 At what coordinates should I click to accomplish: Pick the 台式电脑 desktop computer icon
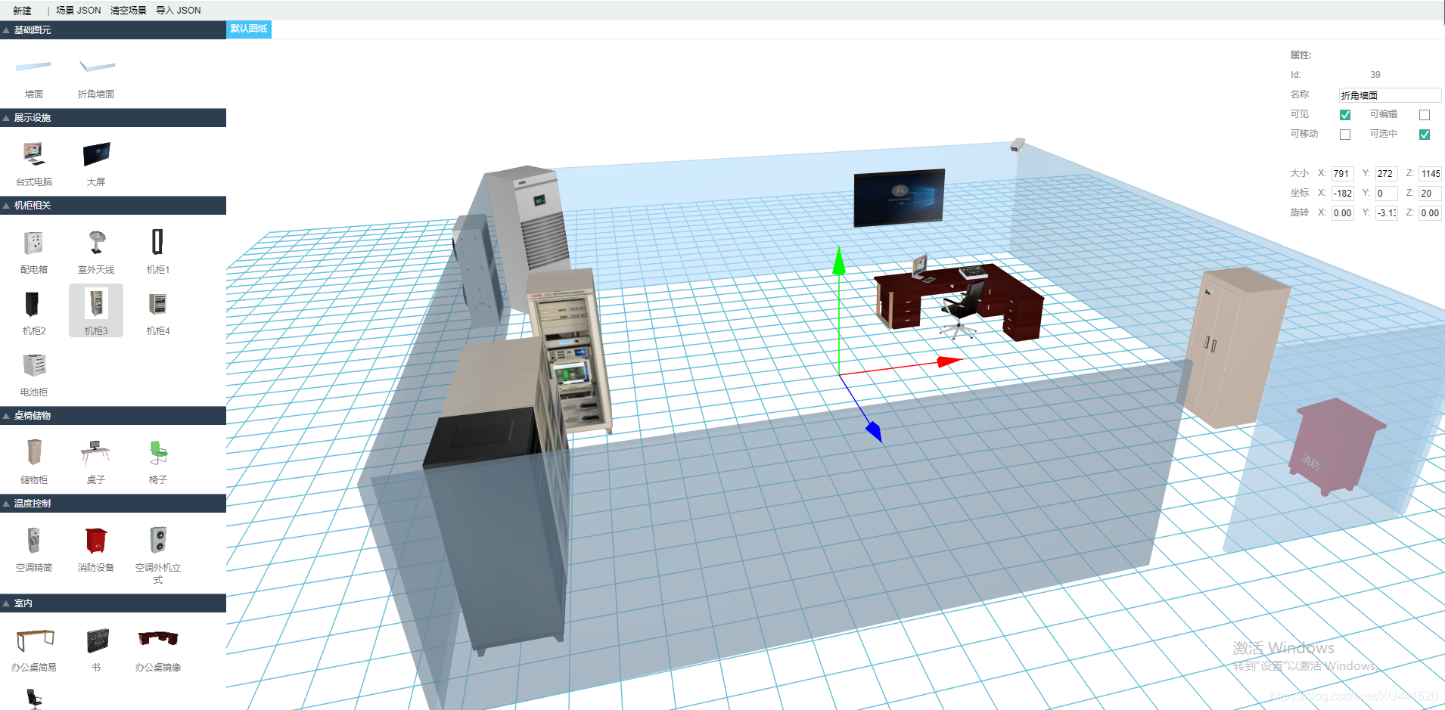tap(33, 154)
